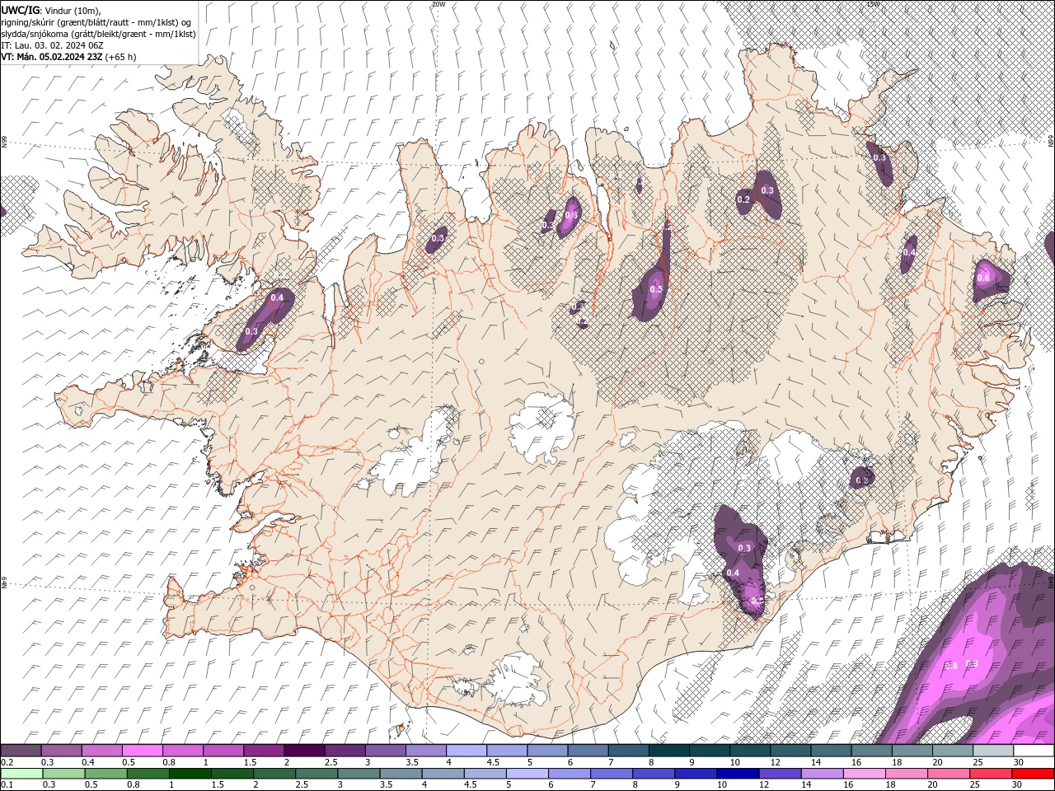Choose the light blue snow swatch labeled 4
The width and height of the screenshot is (1055, 791).
[x=466, y=751]
